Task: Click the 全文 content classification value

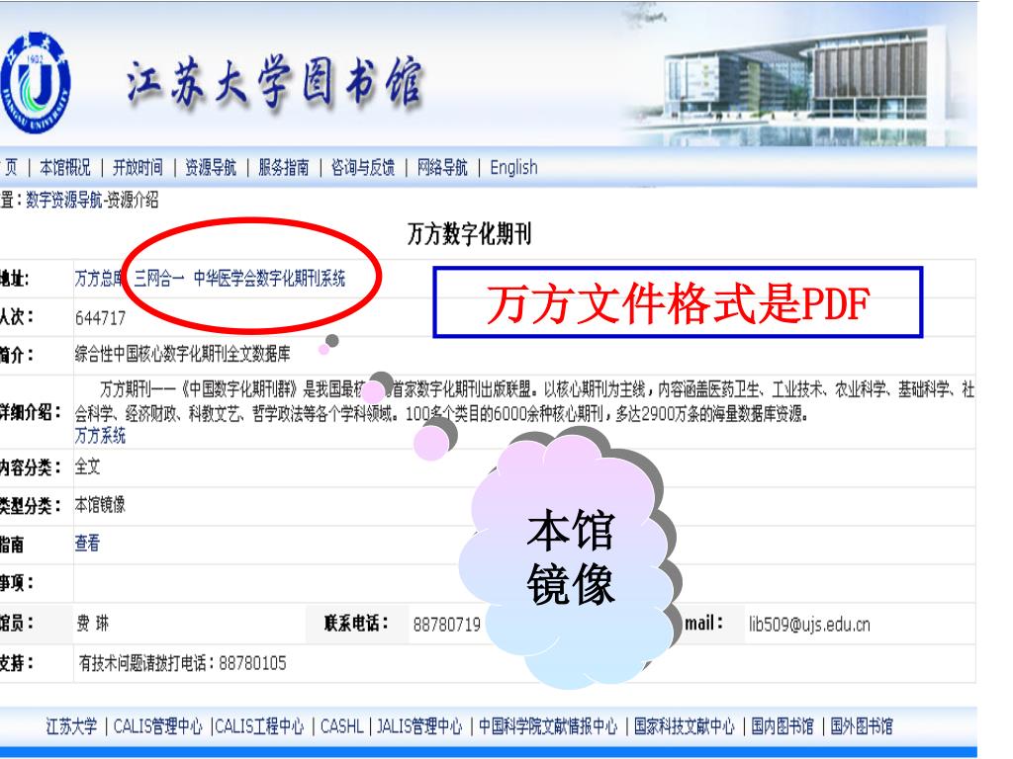Action: pos(87,466)
